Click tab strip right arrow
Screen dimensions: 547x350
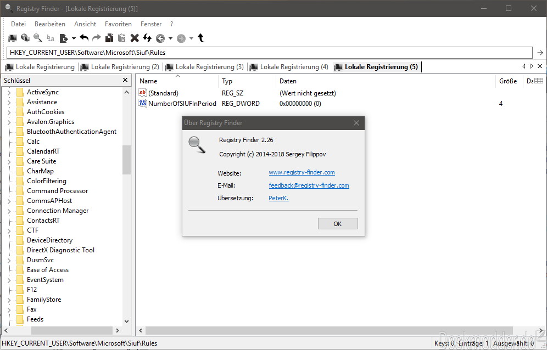click(532, 66)
